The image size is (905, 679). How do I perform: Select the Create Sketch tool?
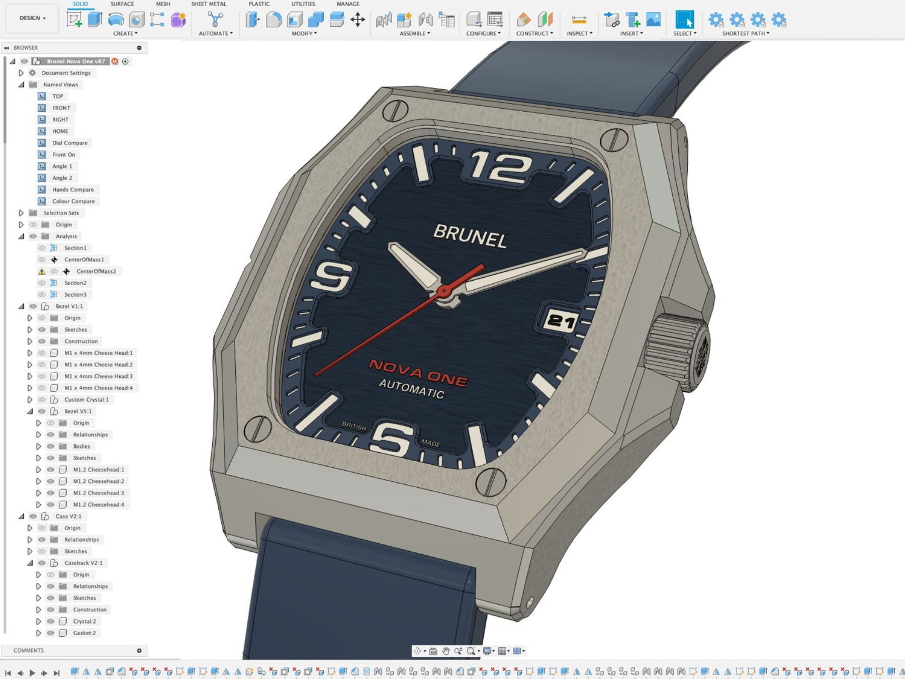click(x=75, y=20)
